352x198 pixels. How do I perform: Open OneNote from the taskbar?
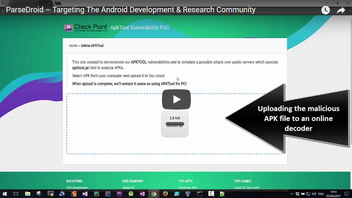tap(142, 194)
